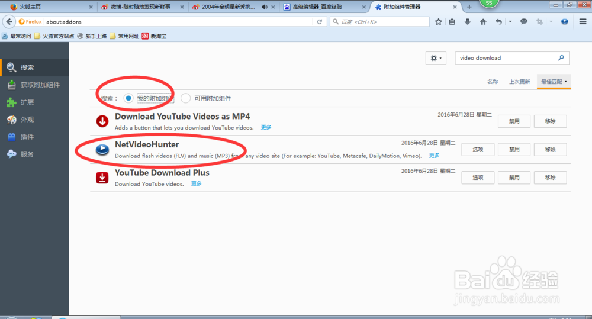
Task: Open a new tab with plus button
Action: pyautogui.click(x=469, y=7)
